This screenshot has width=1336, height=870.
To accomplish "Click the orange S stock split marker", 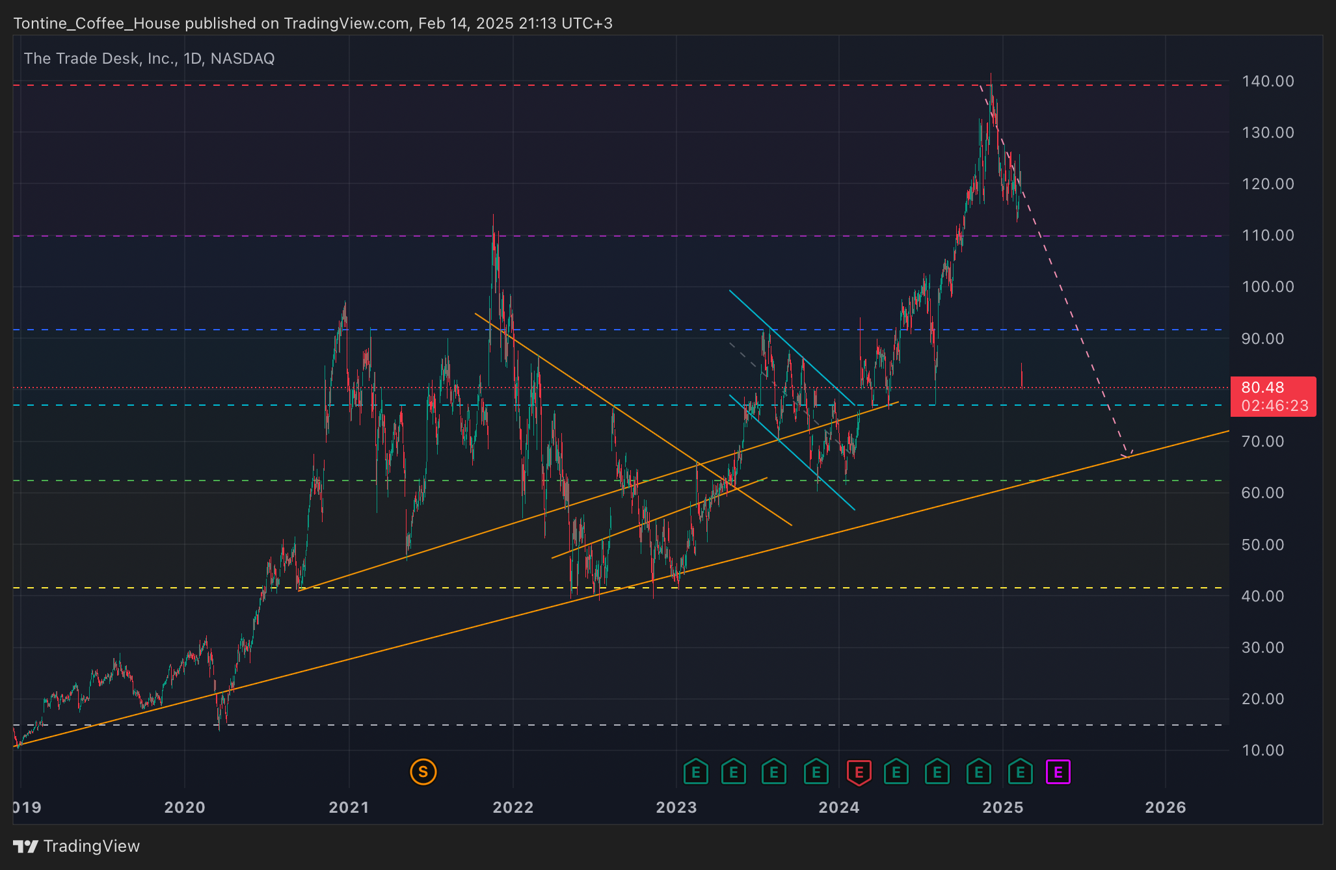I will (x=423, y=772).
